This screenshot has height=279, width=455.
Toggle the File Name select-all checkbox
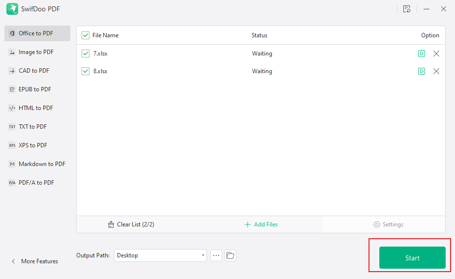click(85, 35)
